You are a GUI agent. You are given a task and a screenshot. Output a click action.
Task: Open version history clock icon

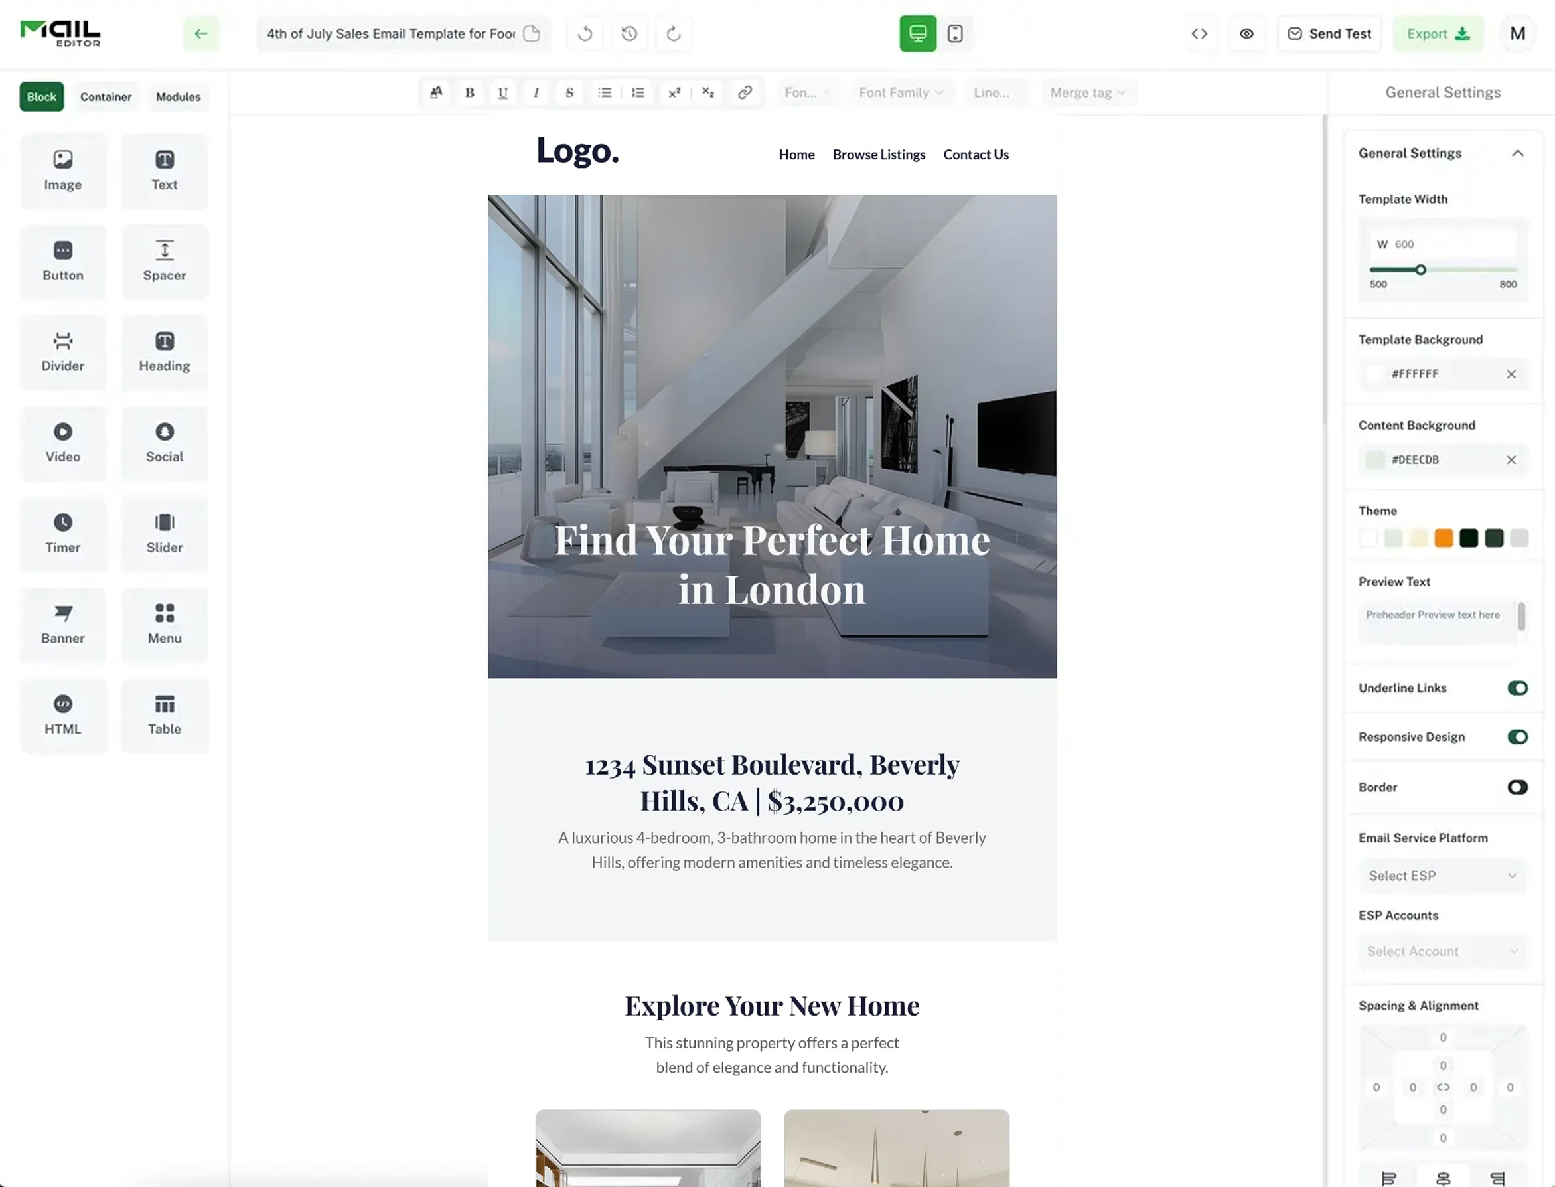[x=629, y=33]
